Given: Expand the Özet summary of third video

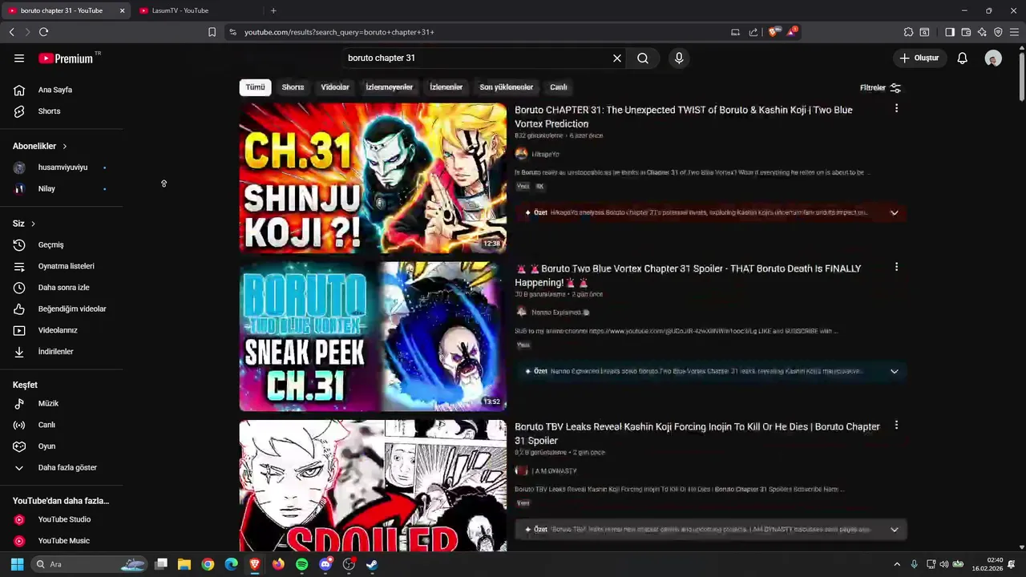Looking at the screenshot, I should [894, 530].
